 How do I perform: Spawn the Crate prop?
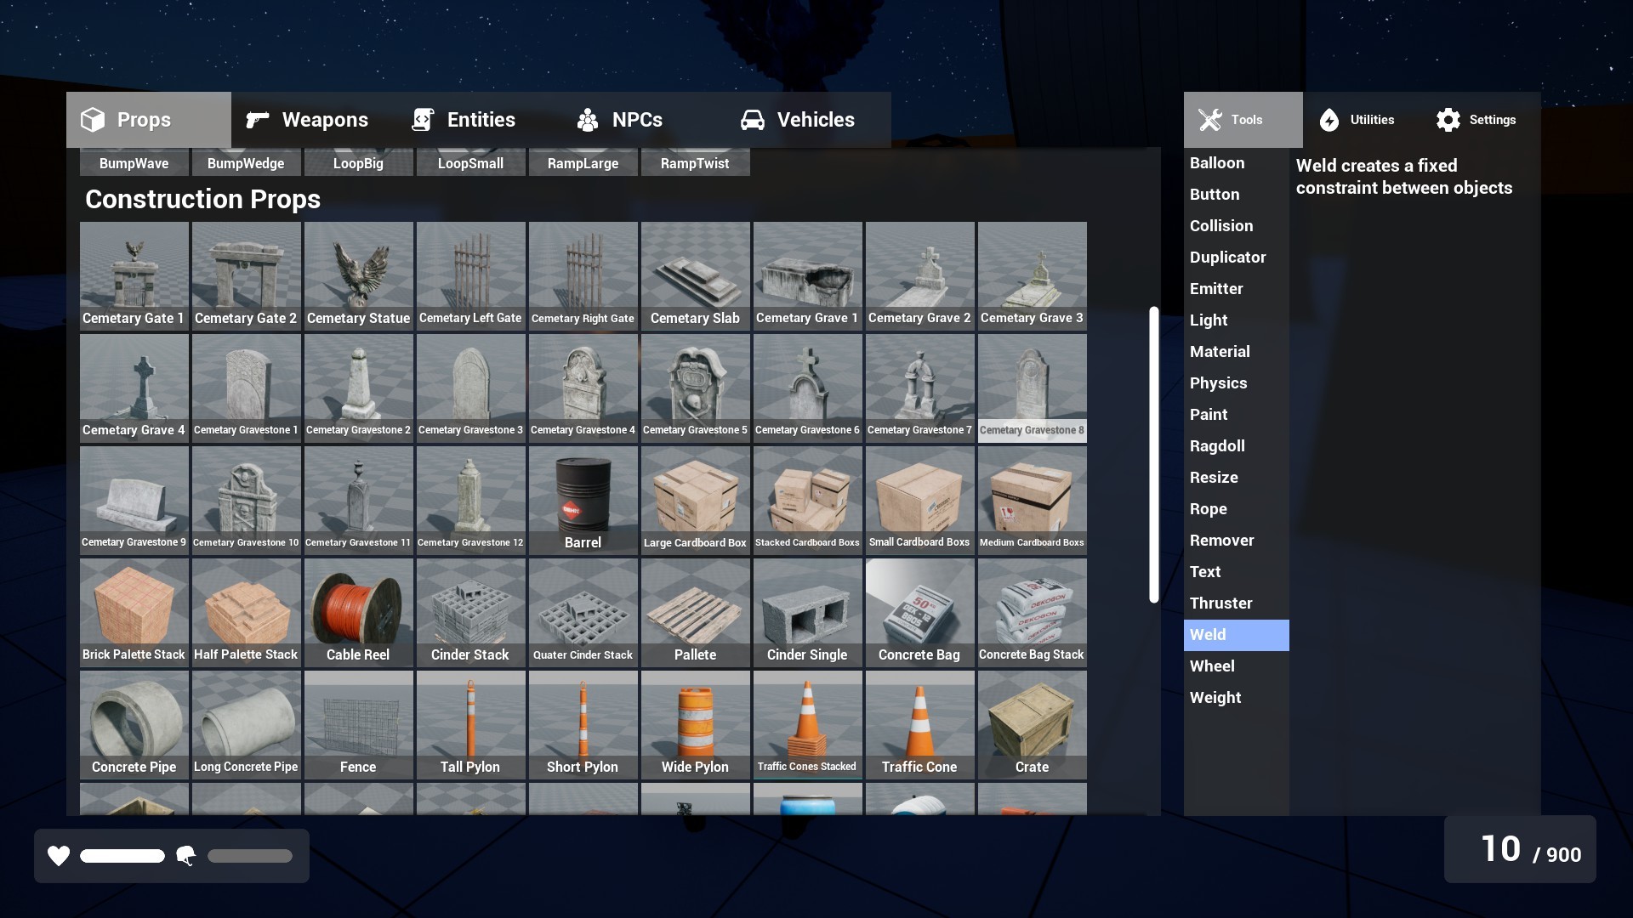click(1032, 723)
